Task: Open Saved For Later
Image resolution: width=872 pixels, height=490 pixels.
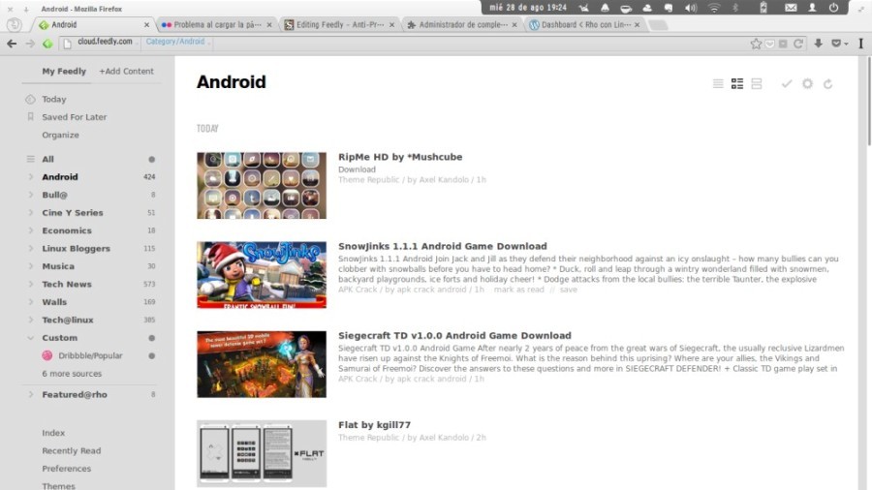Action: 74,117
